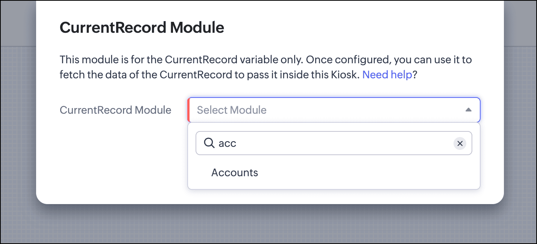
Task: Focus the search field containing acc
Action: [x=334, y=143]
